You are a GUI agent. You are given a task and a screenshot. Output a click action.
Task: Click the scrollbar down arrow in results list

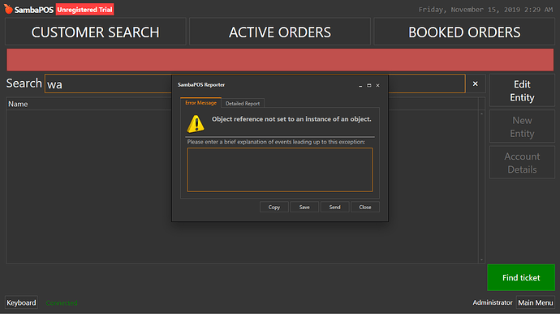pos(481,259)
